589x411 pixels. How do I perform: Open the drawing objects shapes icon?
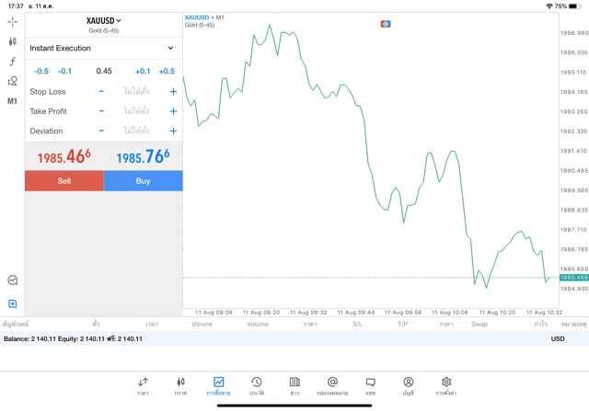[x=12, y=81]
